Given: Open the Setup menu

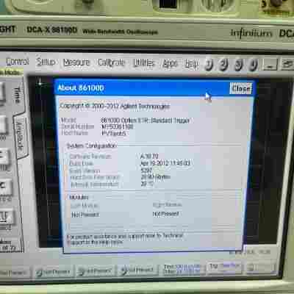Looking at the screenshot, I should 46,62.
